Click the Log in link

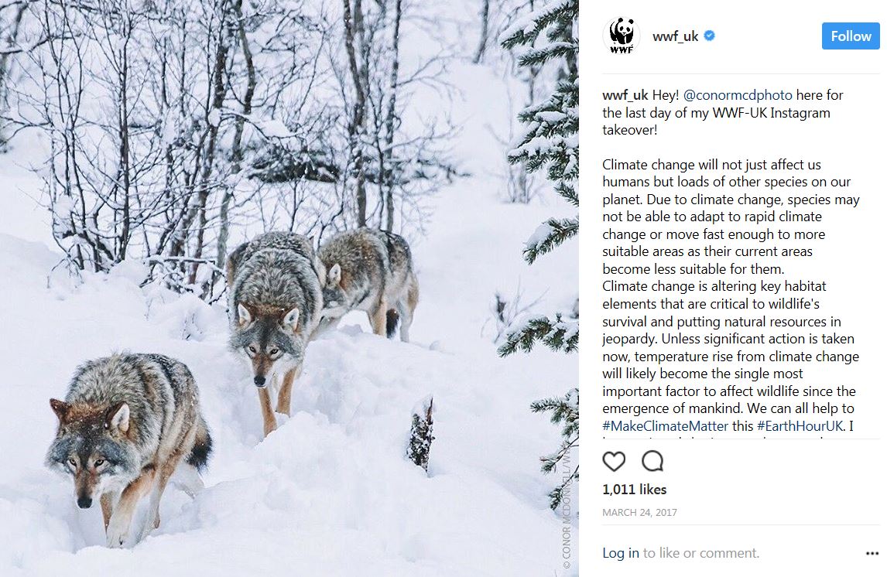pos(621,553)
